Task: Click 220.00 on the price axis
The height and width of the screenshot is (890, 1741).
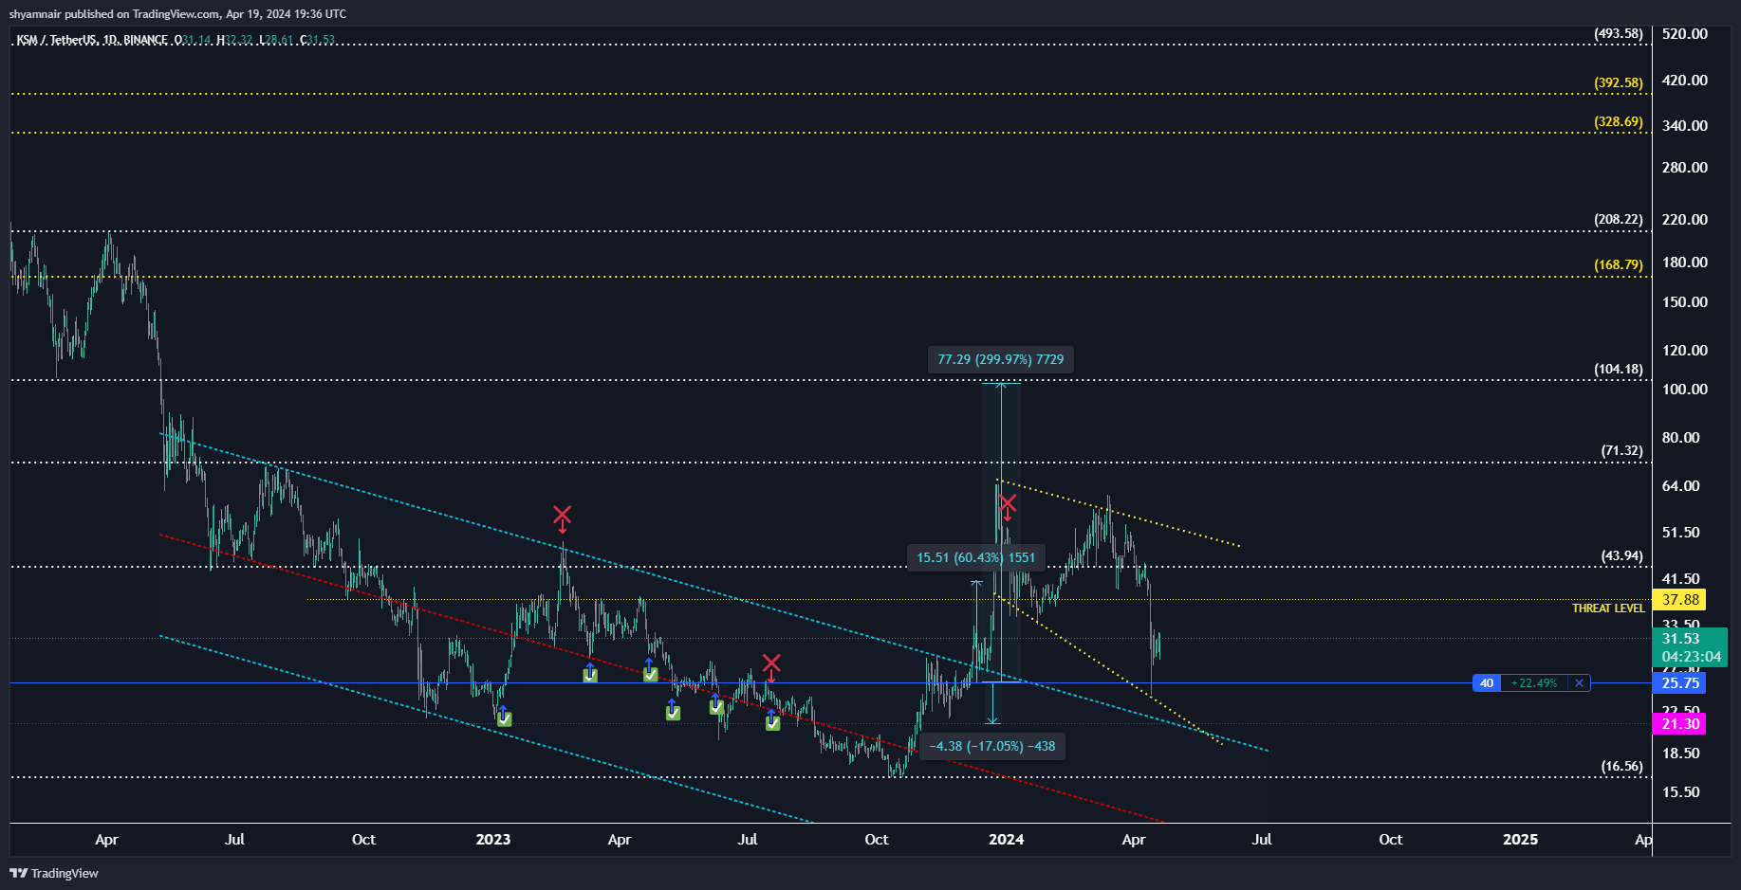Action: point(1685,219)
